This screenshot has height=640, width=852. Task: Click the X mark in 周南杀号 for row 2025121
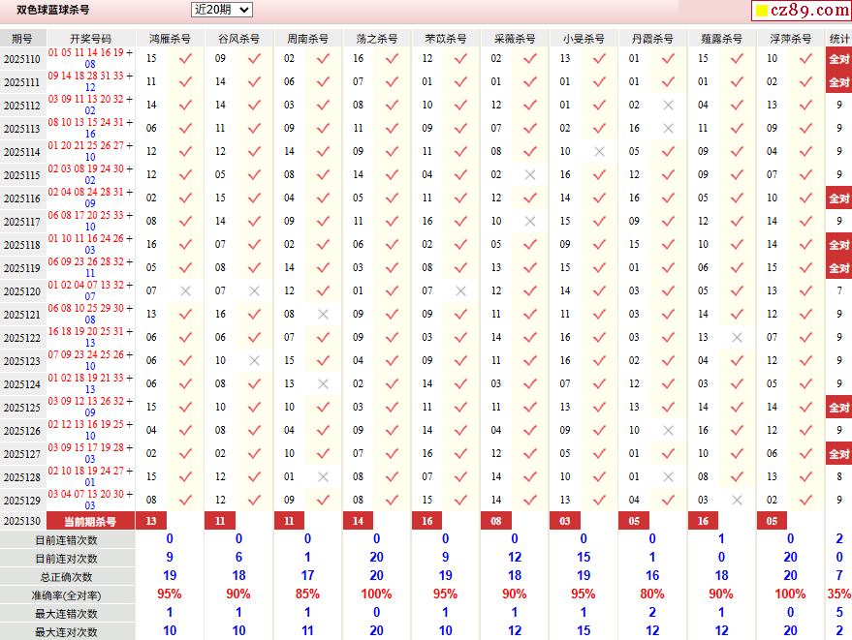[323, 314]
